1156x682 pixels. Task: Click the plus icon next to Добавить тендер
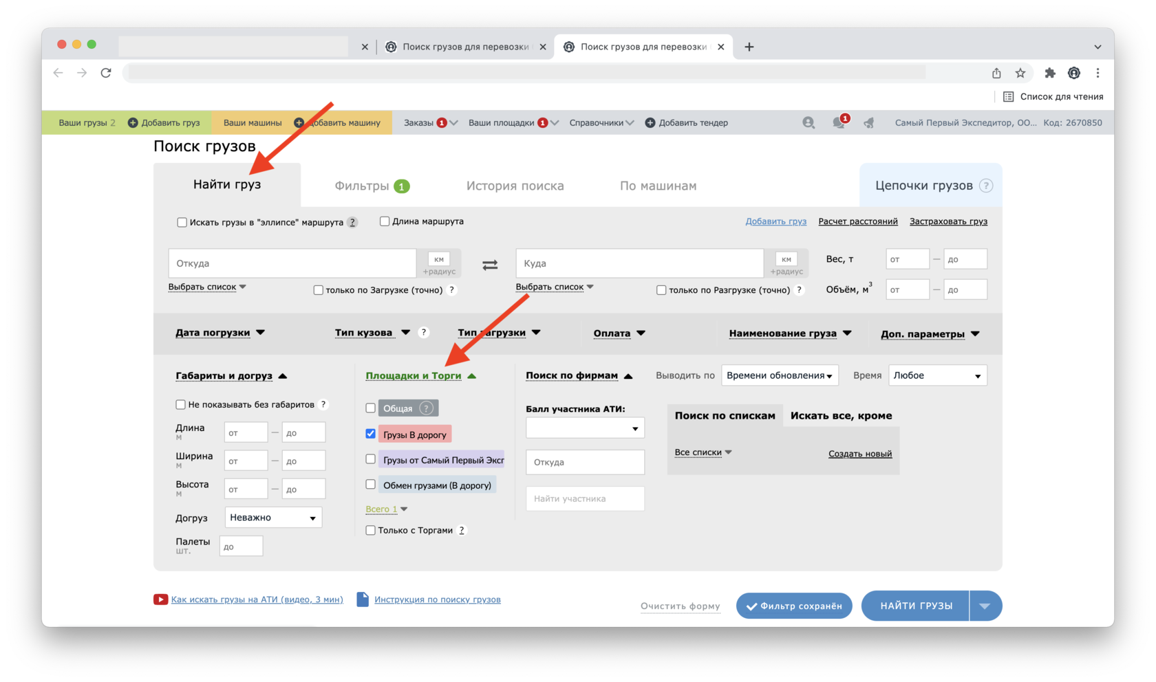pos(650,122)
